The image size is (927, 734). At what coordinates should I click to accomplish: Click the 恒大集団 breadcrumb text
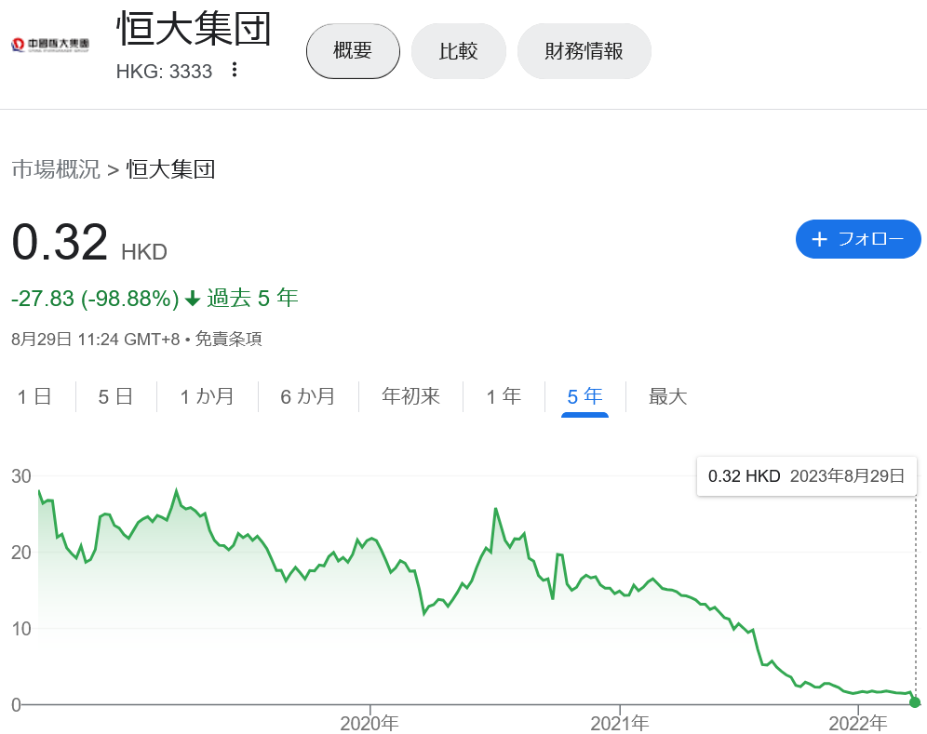click(171, 169)
